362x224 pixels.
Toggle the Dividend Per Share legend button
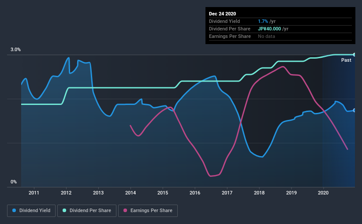87,211
